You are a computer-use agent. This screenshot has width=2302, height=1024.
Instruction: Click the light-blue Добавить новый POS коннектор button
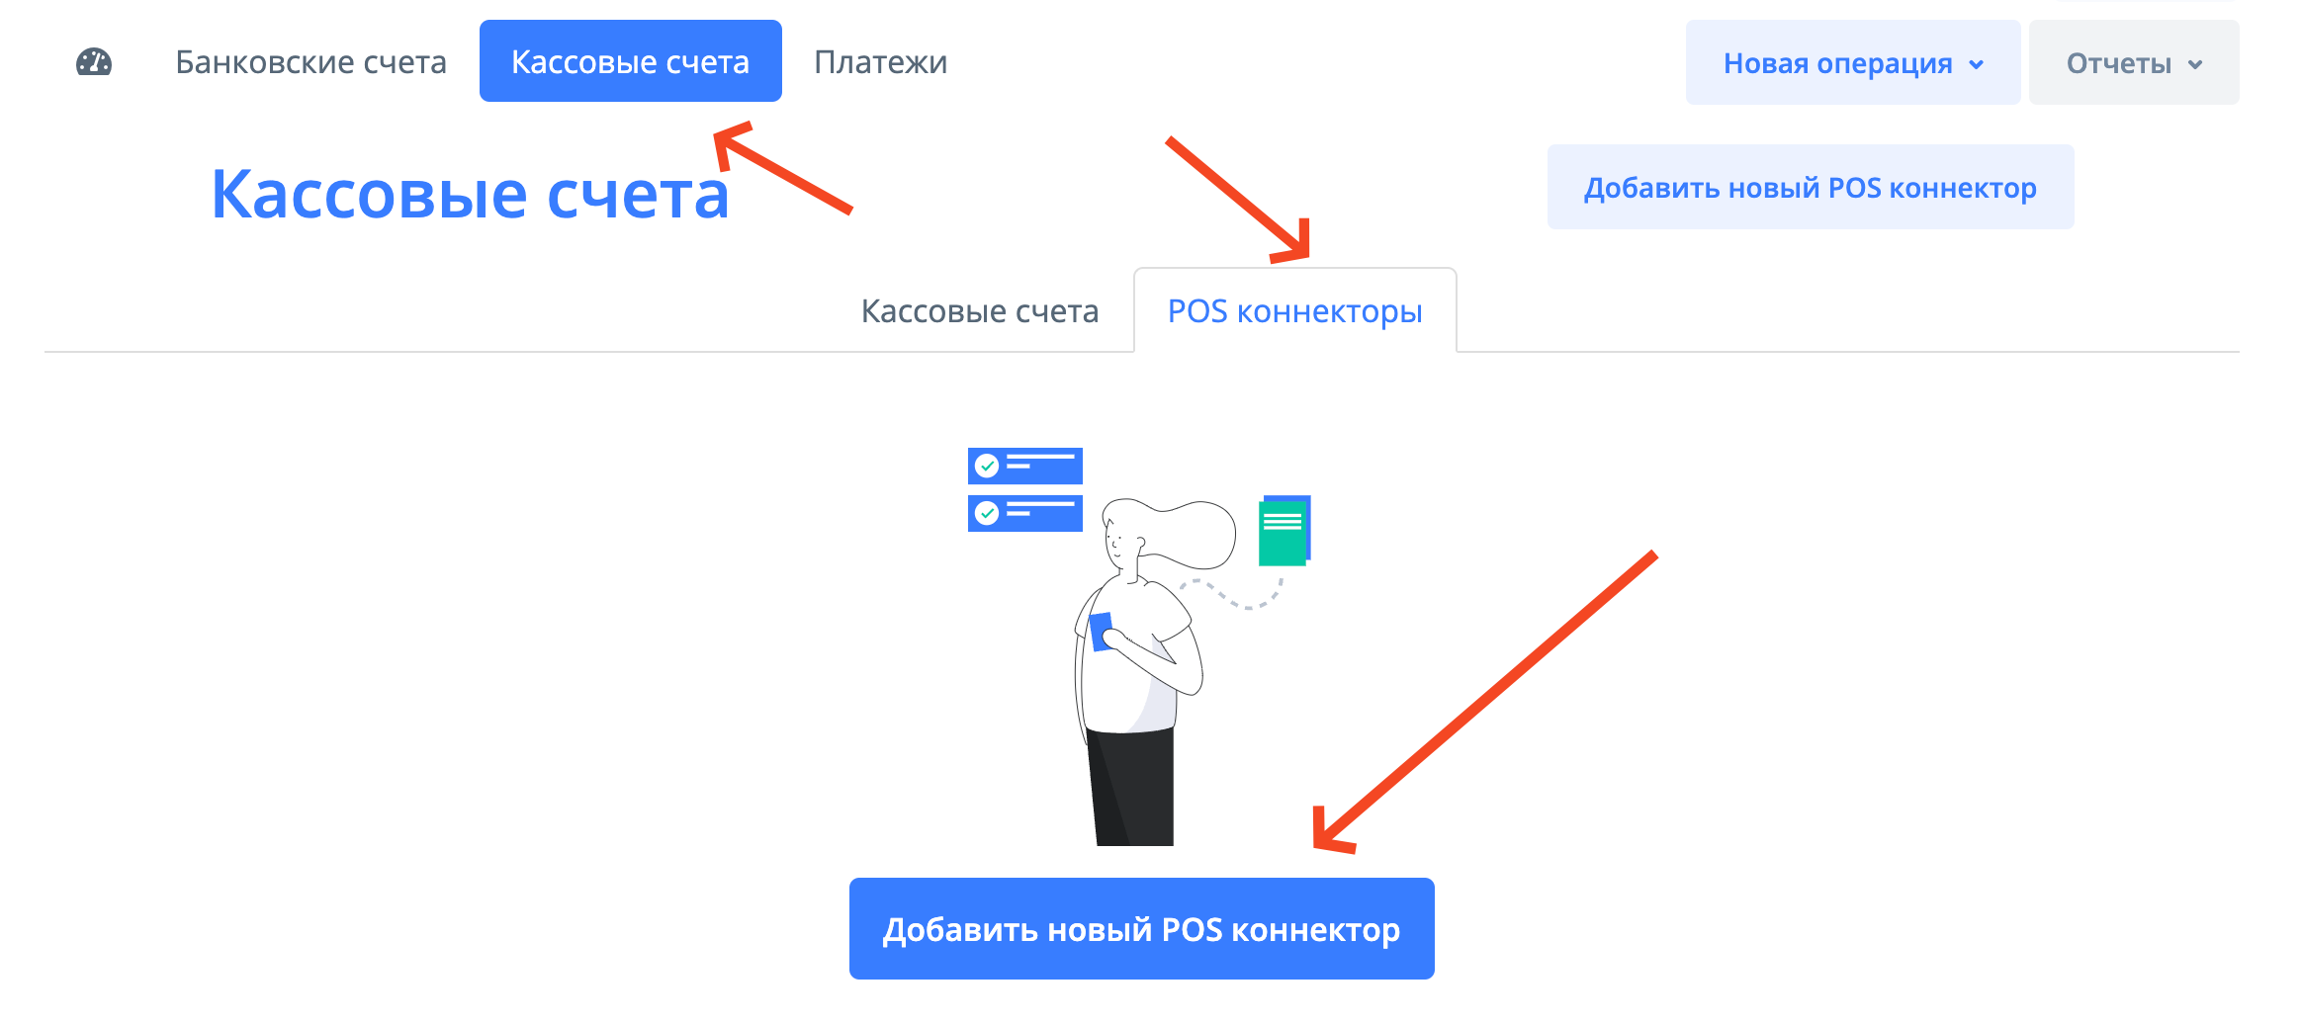(x=1811, y=187)
